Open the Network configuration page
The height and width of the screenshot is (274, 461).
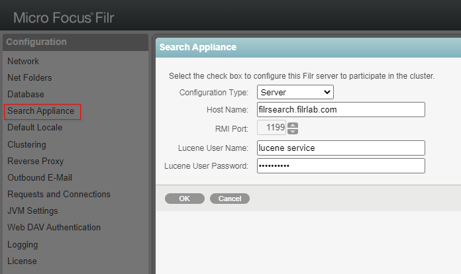[x=23, y=61]
